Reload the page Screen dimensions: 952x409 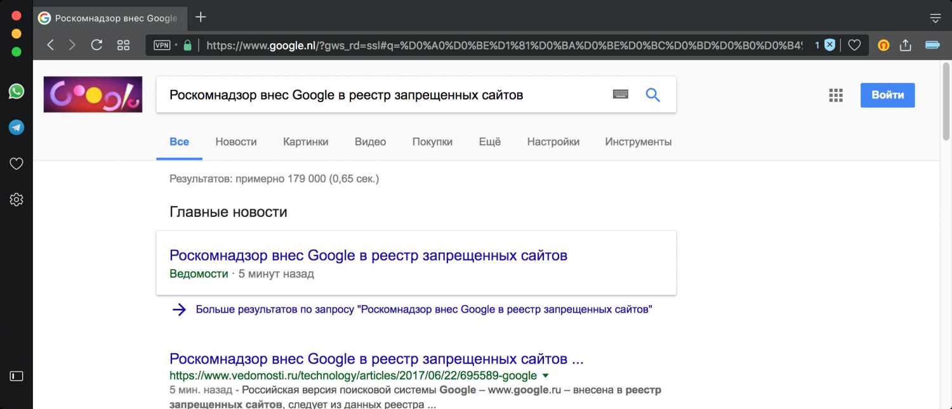96,45
